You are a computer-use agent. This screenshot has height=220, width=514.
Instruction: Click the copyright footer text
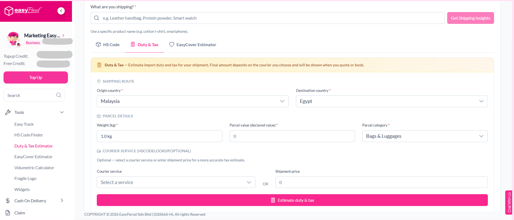tap(145, 214)
